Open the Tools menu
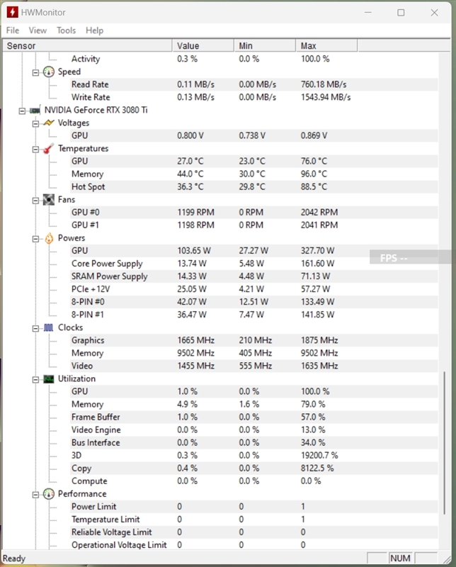This screenshot has width=456, height=567. coord(66,30)
